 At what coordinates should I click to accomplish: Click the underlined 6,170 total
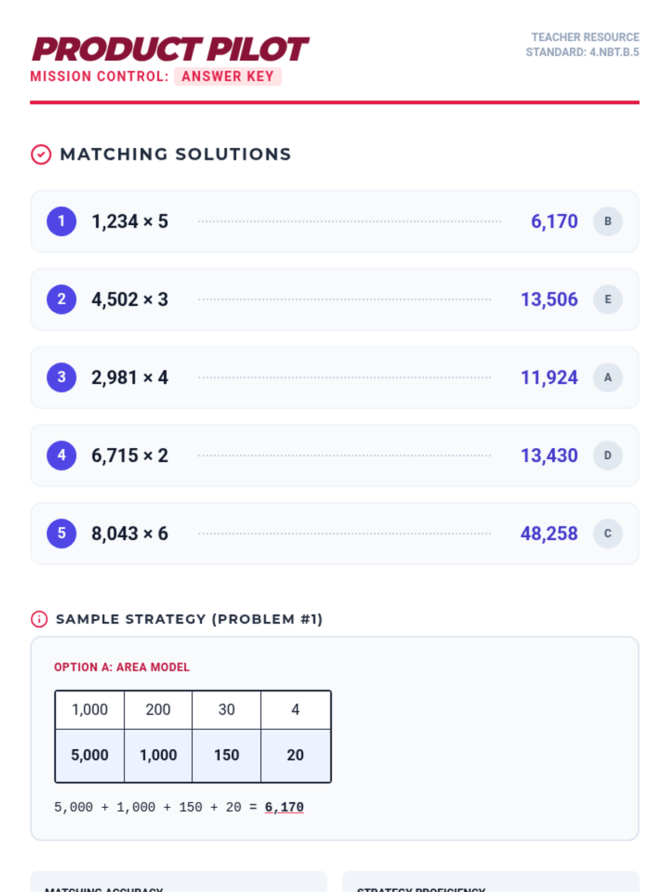click(x=284, y=807)
